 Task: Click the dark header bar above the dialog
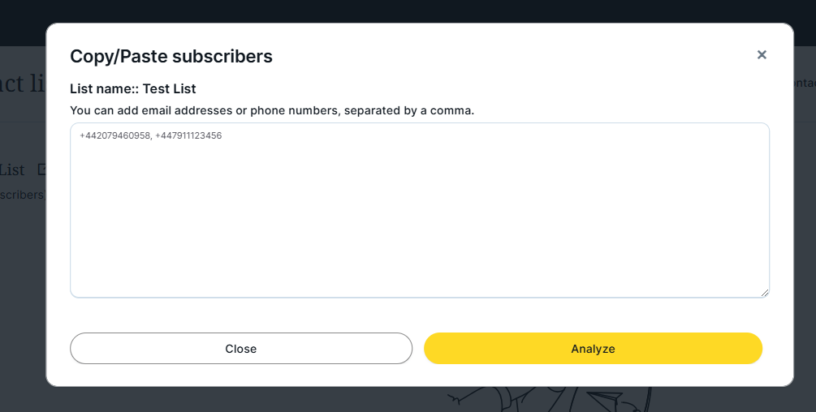click(406, 11)
